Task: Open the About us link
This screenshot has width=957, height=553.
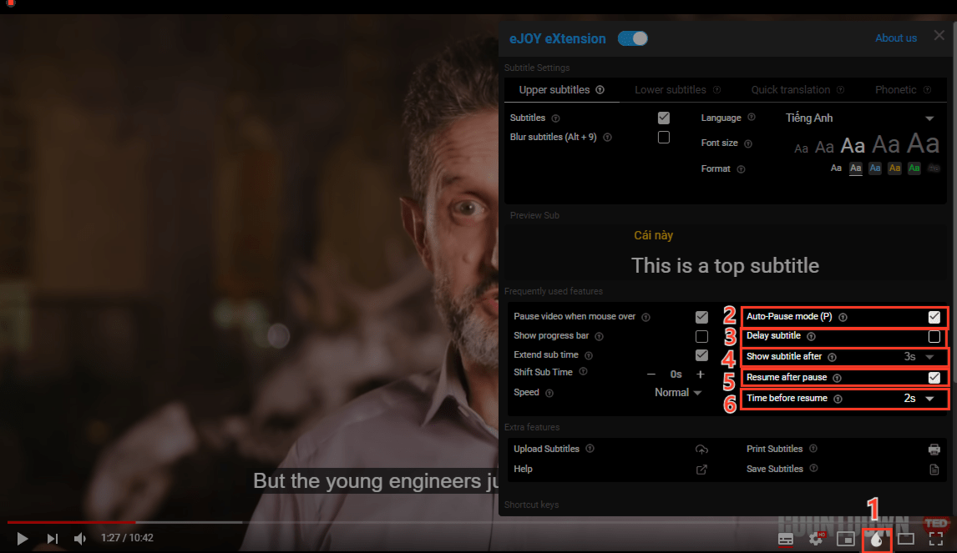Action: [895, 38]
